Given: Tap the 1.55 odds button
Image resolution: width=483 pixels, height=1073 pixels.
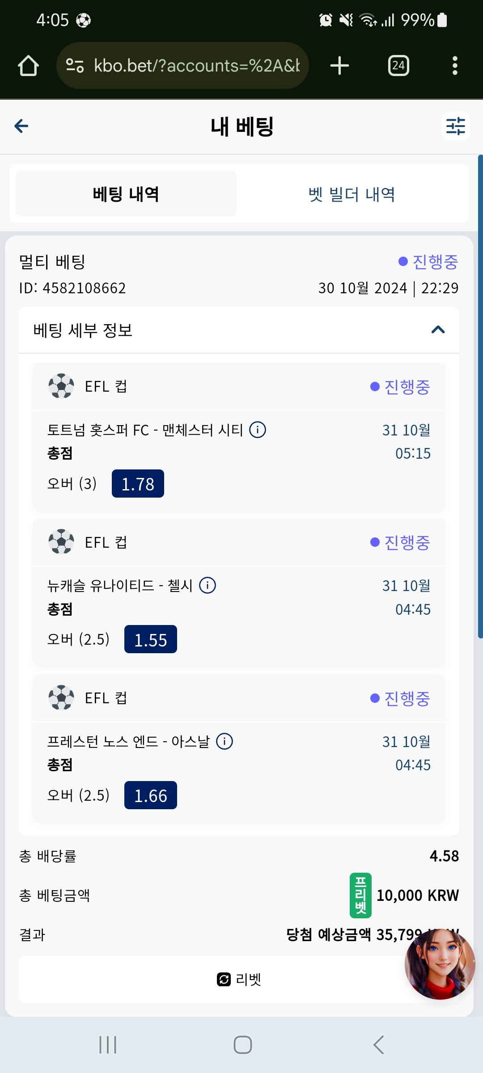Looking at the screenshot, I should point(151,639).
